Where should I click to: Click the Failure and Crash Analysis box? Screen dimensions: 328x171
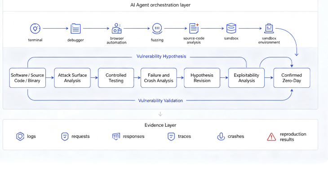tap(159, 78)
